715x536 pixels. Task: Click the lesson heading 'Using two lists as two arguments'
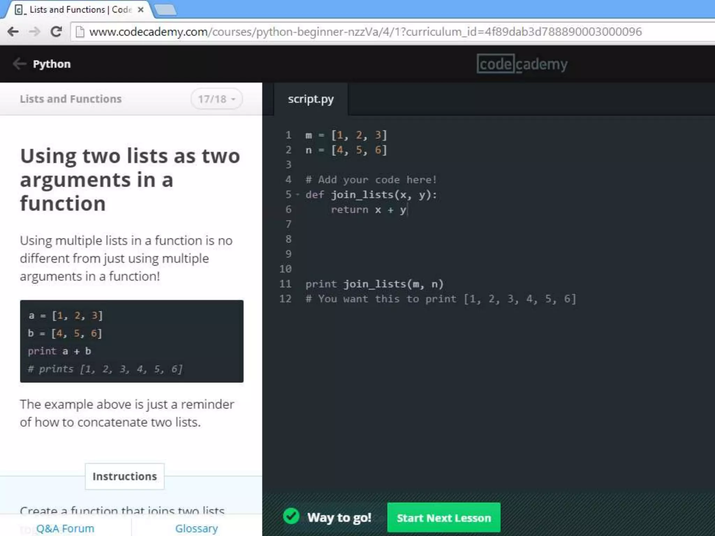(x=130, y=180)
